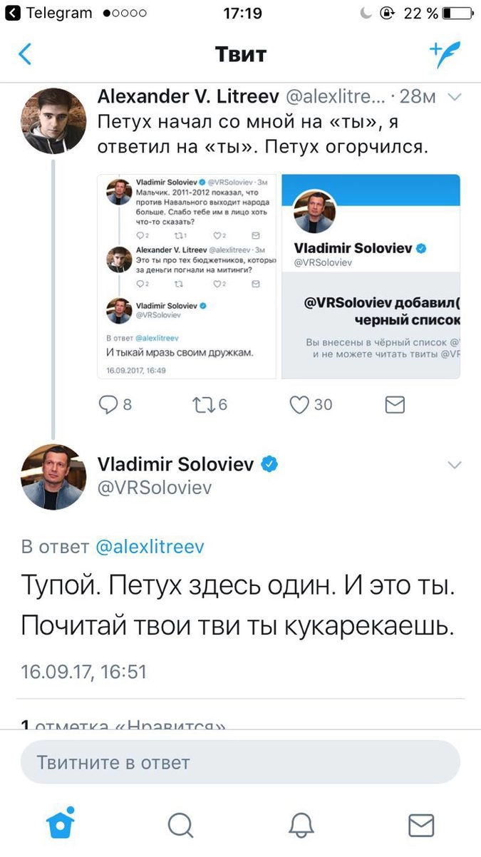The height and width of the screenshot is (857, 481).
Task: Open the Home timeline tab
Action: 61,824
